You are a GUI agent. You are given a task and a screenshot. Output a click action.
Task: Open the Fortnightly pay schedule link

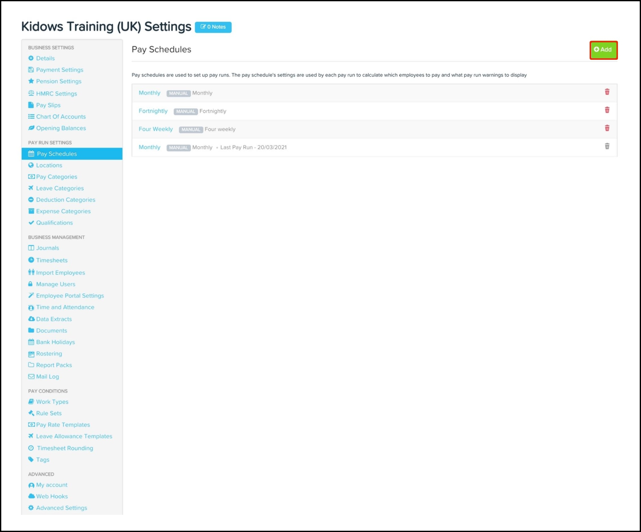[153, 111]
